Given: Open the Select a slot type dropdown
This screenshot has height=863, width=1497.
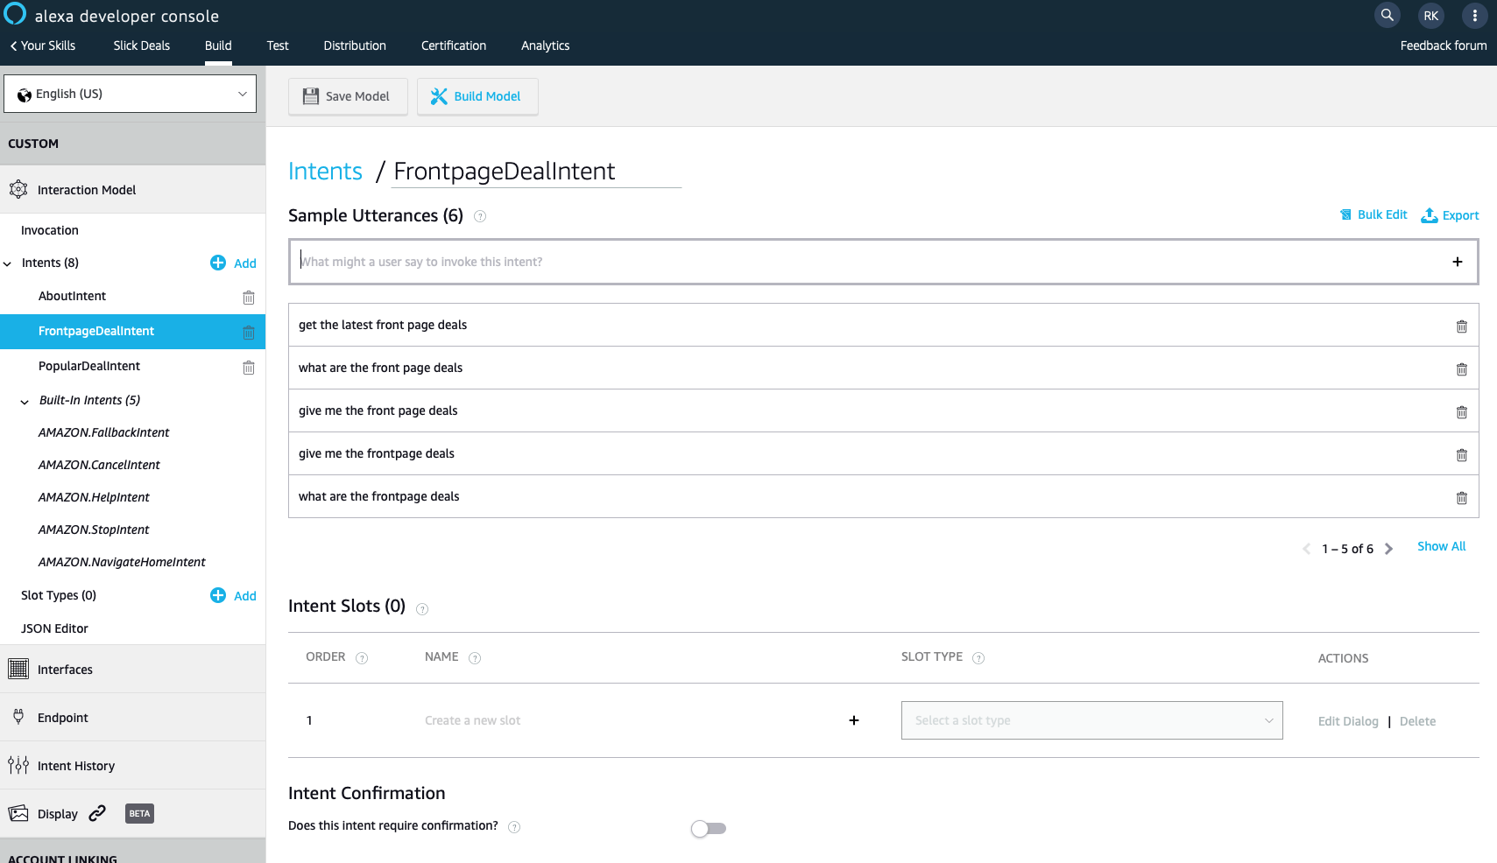Looking at the screenshot, I should [x=1092, y=720].
